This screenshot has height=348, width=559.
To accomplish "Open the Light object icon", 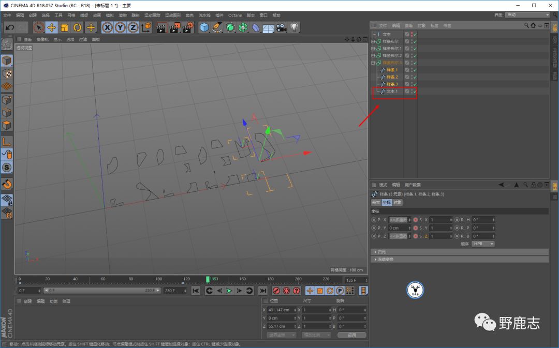I will click(x=295, y=27).
